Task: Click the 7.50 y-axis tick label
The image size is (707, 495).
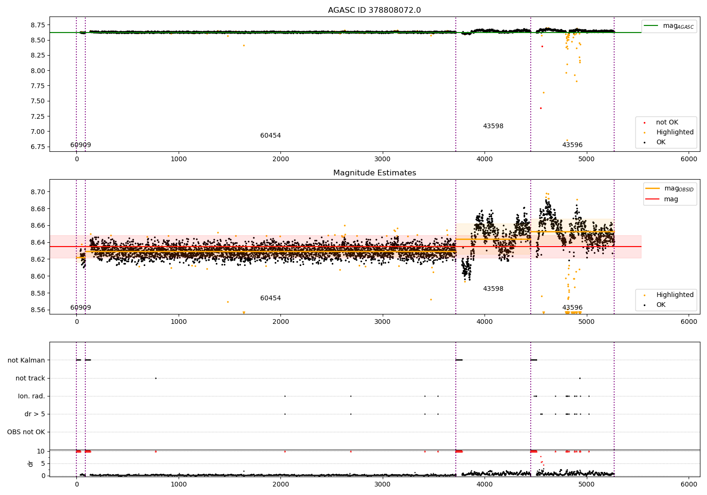Action: pyautogui.click(x=37, y=101)
